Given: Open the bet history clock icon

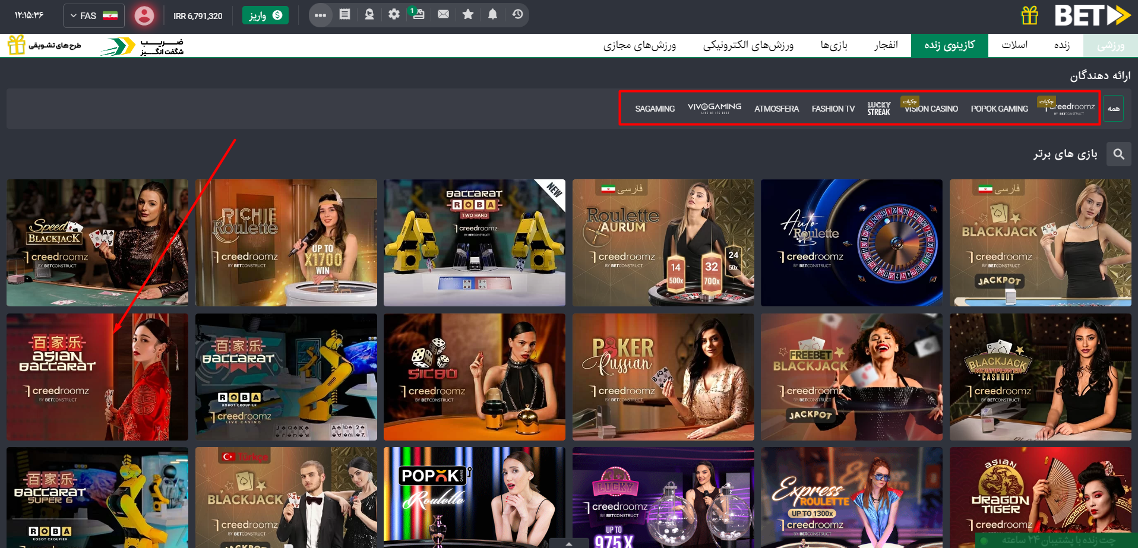Looking at the screenshot, I should click(517, 14).
